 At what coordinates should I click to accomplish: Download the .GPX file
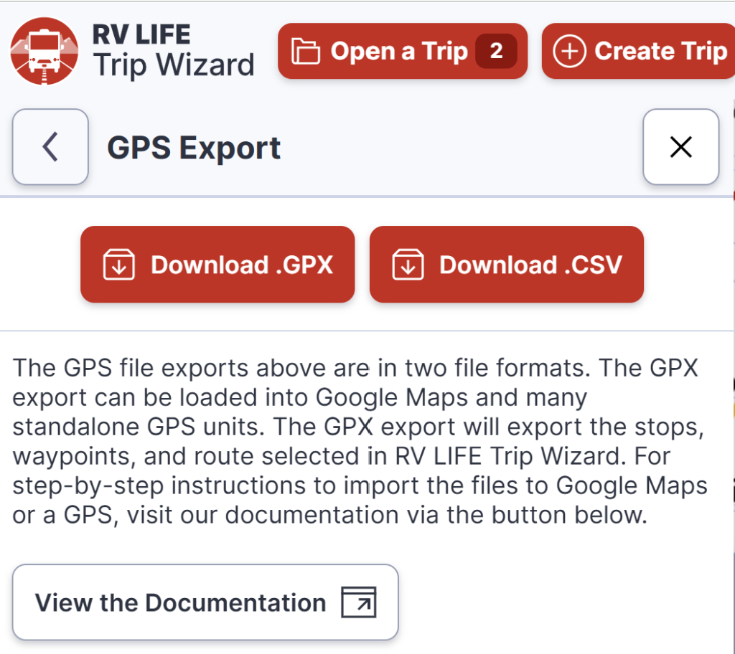[217, 265]
